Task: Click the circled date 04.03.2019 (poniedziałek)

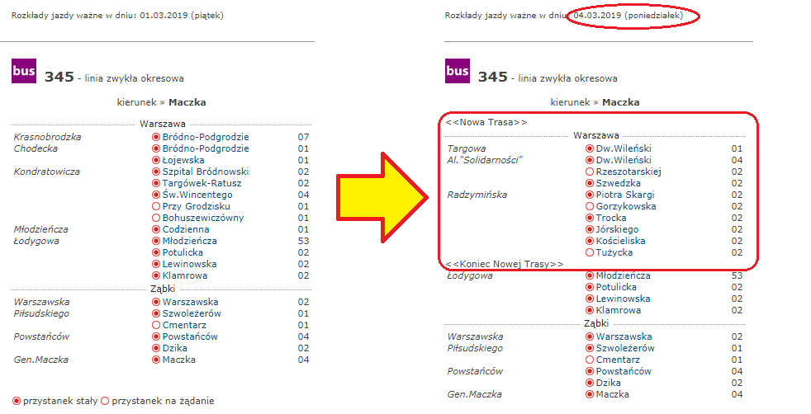Action: point(634,16)
